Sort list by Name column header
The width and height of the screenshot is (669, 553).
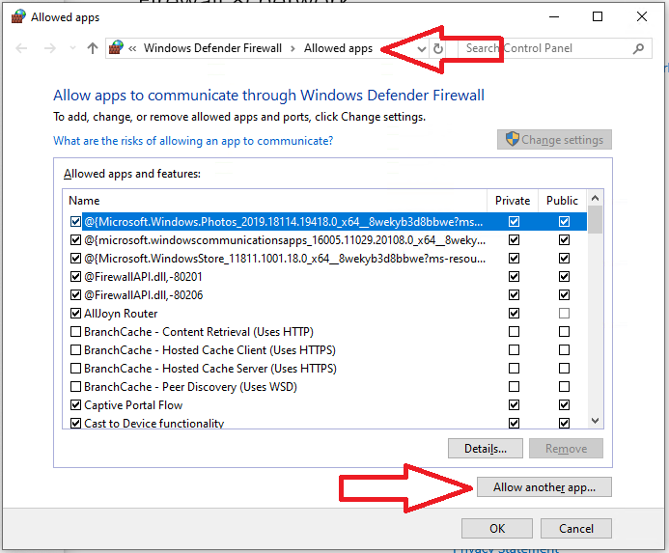pyautogui.click(x=84, y=201)
